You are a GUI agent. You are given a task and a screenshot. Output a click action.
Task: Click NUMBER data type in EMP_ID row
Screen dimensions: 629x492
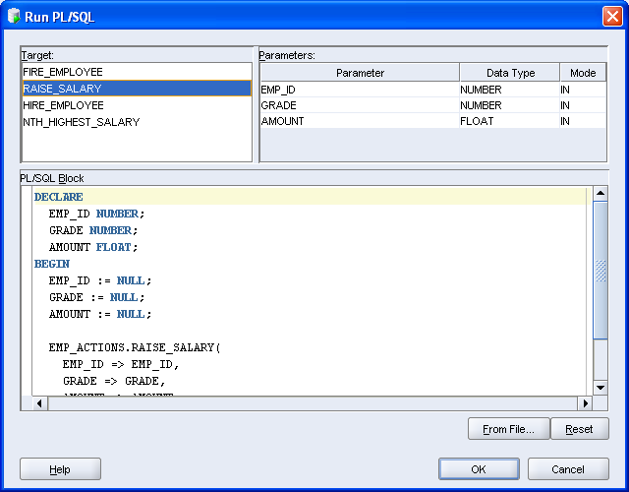pos(509,90)
